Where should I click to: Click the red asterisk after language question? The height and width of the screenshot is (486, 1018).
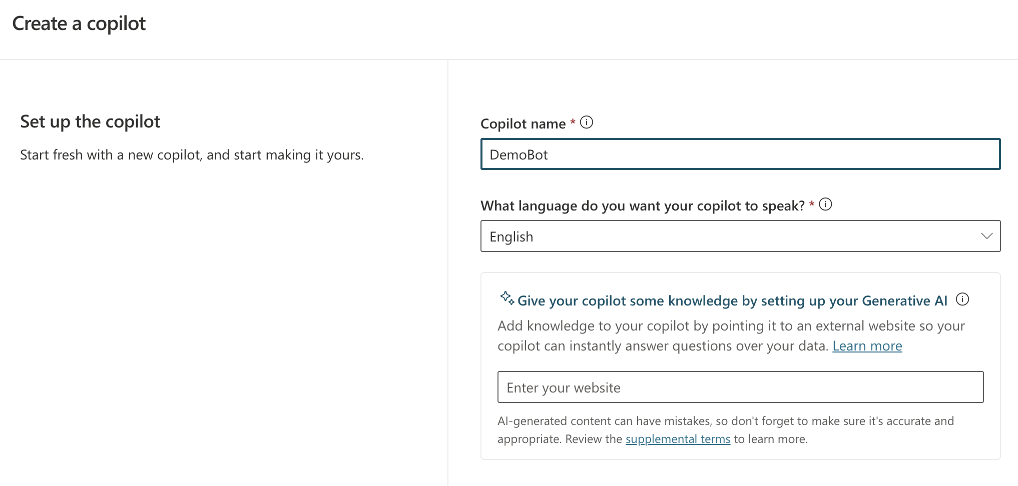pos(812,204)
